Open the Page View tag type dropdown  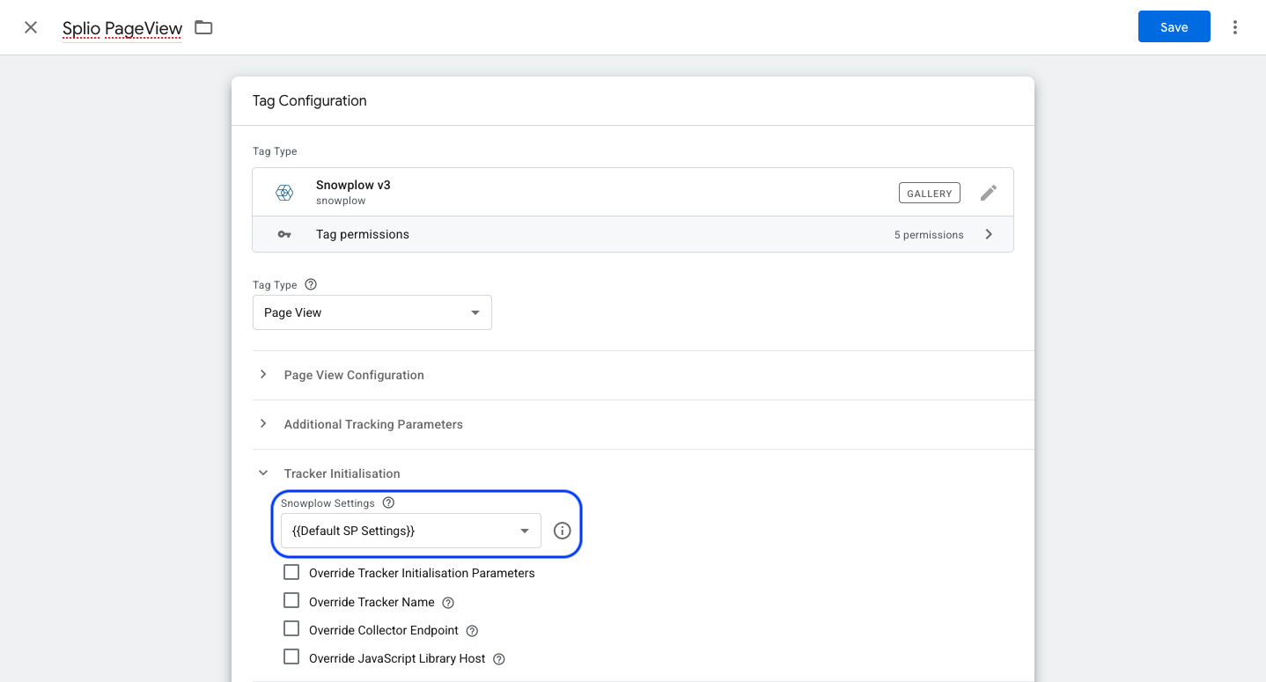372,312
